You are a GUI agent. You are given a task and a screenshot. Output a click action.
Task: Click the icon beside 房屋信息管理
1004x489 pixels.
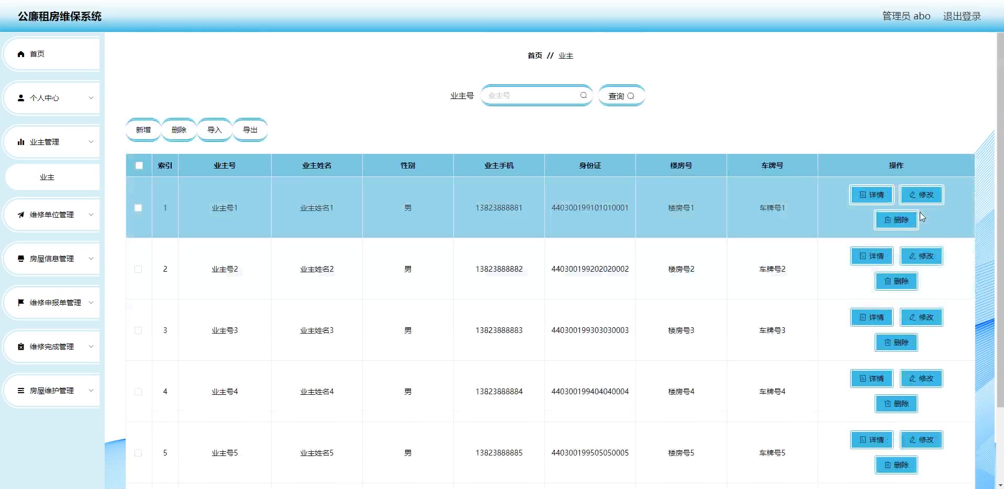tap(21, 259)
